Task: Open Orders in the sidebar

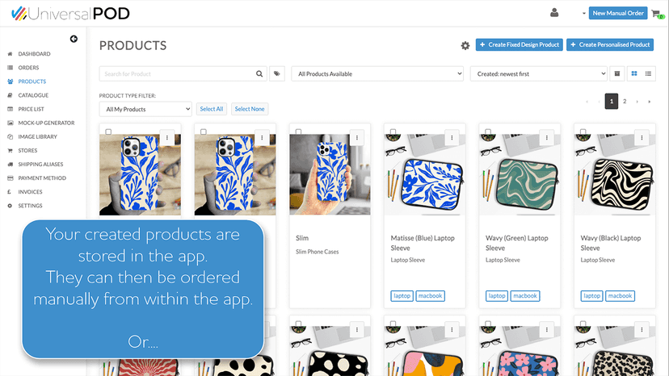Action: point(28,67)
